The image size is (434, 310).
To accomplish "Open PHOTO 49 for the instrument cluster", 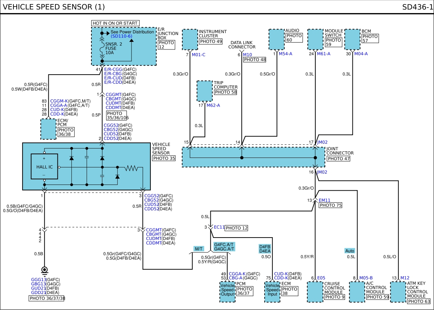I will coord(211,41).
